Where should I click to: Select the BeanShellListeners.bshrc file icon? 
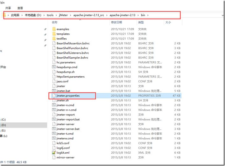(x=54, y=53)
